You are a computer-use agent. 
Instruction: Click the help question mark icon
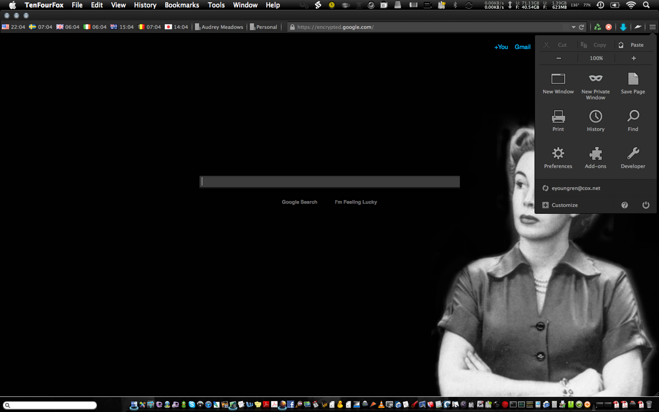pos(625,205)
